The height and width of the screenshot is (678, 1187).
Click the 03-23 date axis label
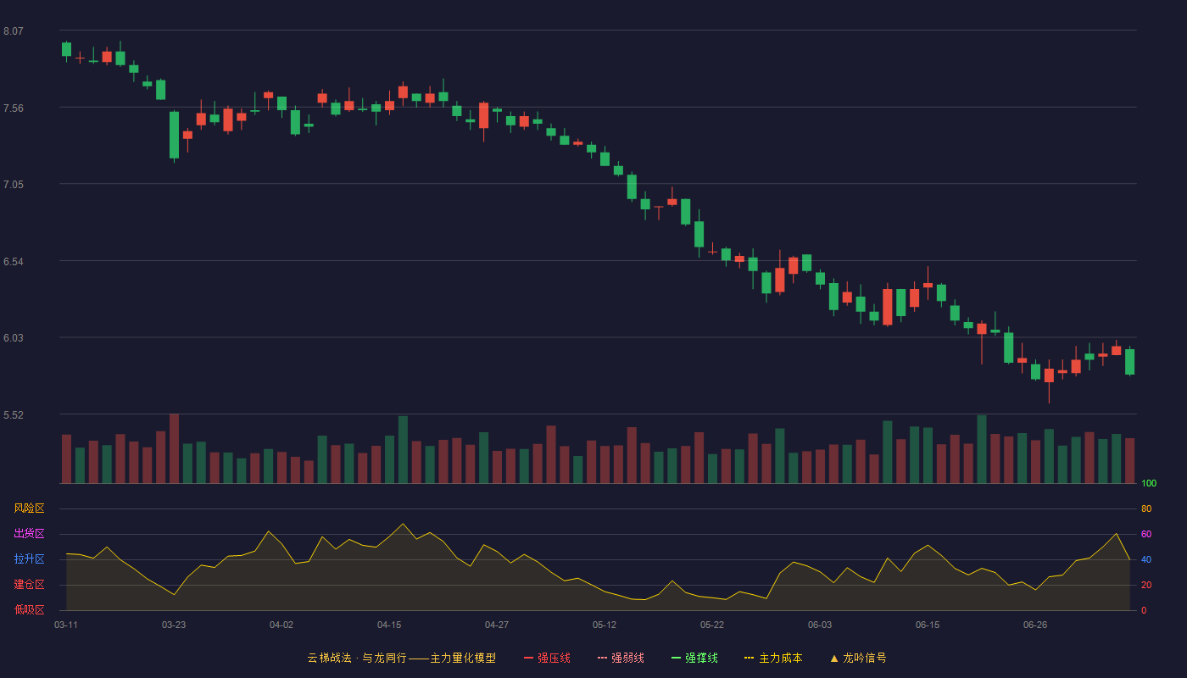click(174, 625)
